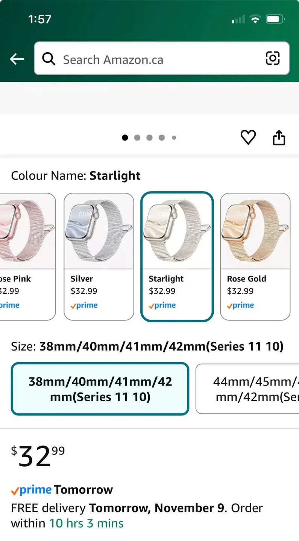
Task: Tap the Prime badge under Starlight
Action: (x=162, y=305)
